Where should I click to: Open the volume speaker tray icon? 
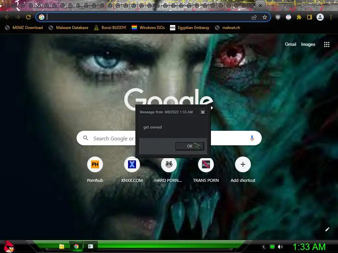pyautogui.click(x=280, y=247)
